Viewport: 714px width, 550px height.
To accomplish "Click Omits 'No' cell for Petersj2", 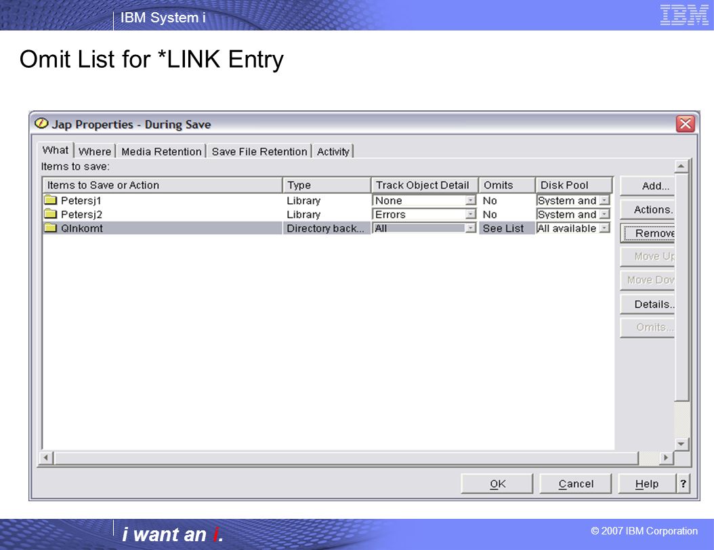I will click(490, 214).
